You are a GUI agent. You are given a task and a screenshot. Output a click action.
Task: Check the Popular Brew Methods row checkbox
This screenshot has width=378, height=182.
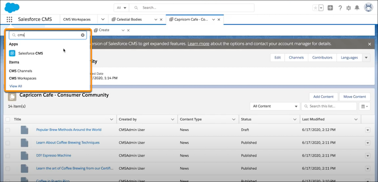click(8, 130)
